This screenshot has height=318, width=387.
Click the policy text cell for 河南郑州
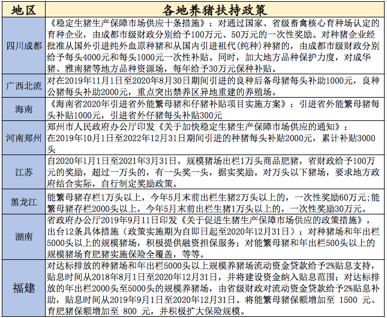coord(215,138)
